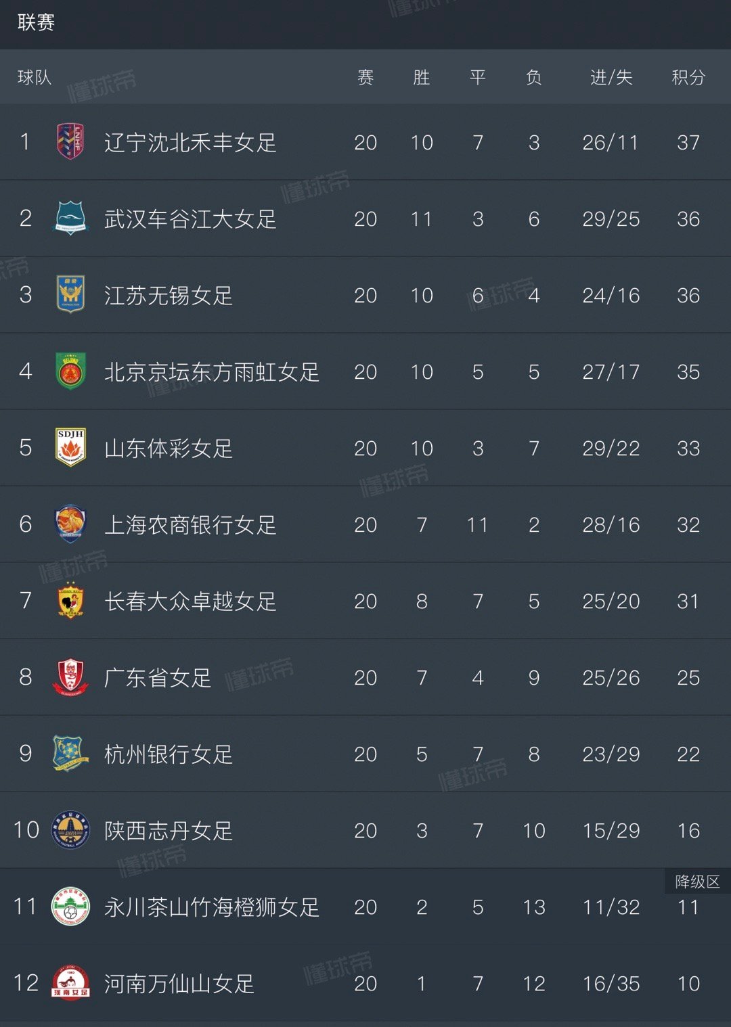
Task: Tap the 降级区 relegation zone label
Action: 697,882
